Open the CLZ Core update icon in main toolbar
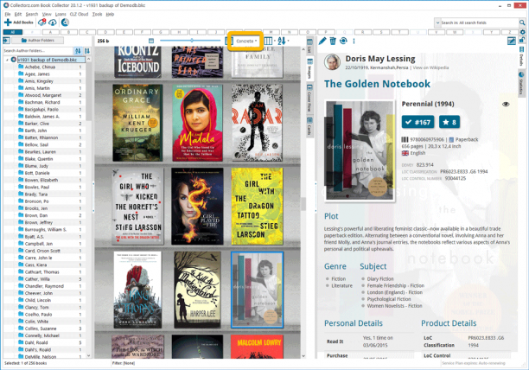Viewport: 529px width, 370px height. [x=65, y=22]
